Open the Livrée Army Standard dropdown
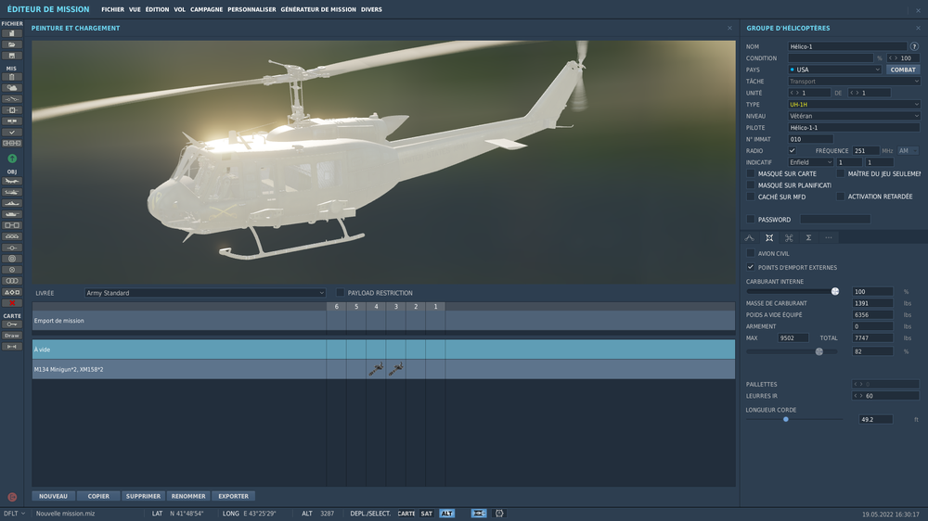Screen dimensions: 928x521 tap(205, 293)
